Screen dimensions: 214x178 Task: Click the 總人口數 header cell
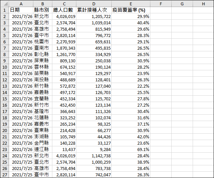click(64, 10)
